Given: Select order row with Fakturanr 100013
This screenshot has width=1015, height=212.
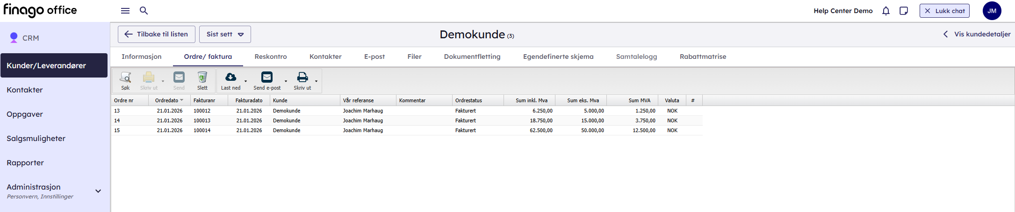Looking at the screenshot, I should point(202,120).
